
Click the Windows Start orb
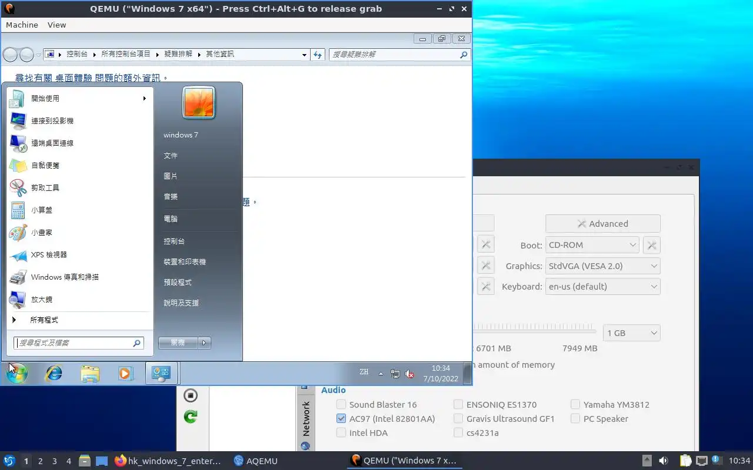(x=16, y=373)
